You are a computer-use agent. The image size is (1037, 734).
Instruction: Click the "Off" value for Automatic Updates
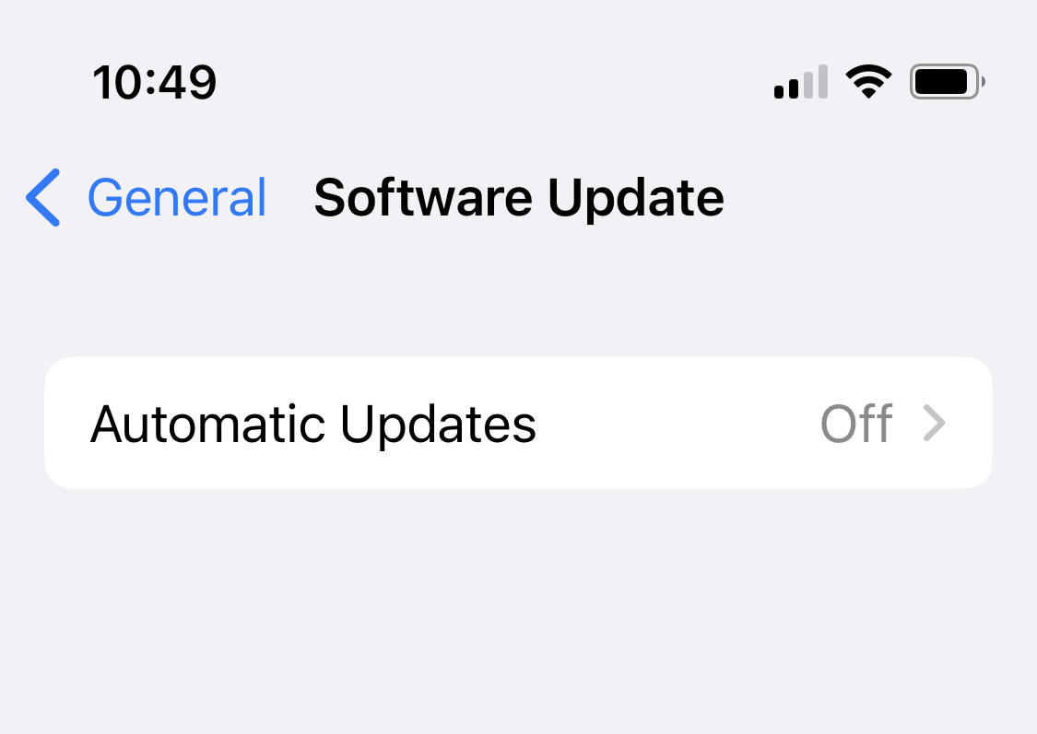pos(856,424)
